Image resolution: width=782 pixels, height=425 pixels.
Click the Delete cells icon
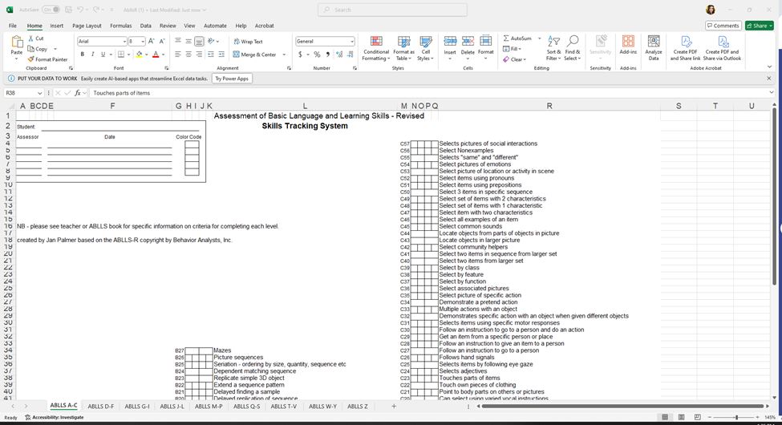pyautogui.click(x=468, y=42)
